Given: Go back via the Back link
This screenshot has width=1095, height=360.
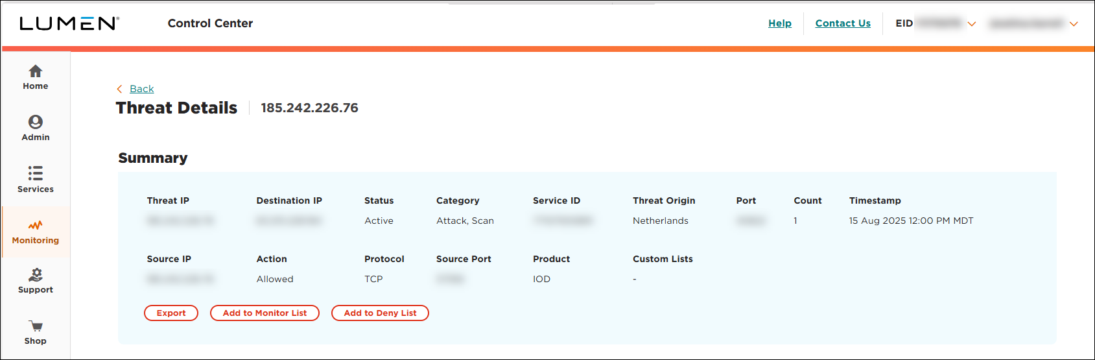Looking at the screenshot, I should click(142, 89).
